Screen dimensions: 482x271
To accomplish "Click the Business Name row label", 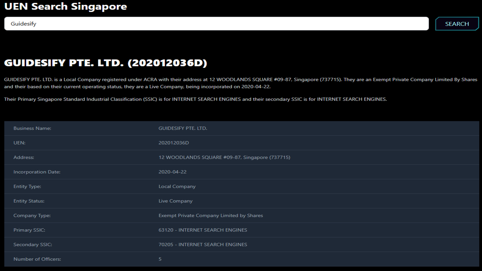I will [x=32, y=128].
